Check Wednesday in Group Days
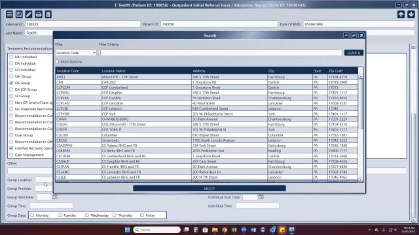The width and height of the screenshot is (419, 235). tap(87, 215)
